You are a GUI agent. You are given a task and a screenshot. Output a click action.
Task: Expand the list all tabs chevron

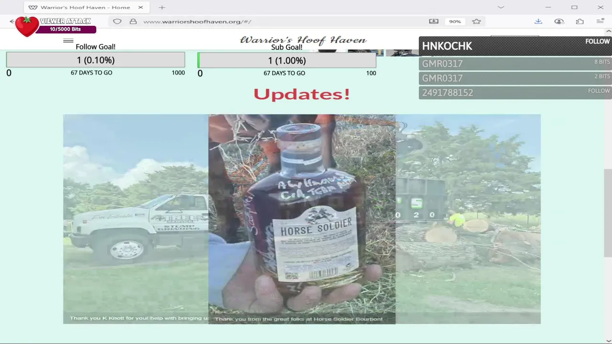tap(501, 7)
